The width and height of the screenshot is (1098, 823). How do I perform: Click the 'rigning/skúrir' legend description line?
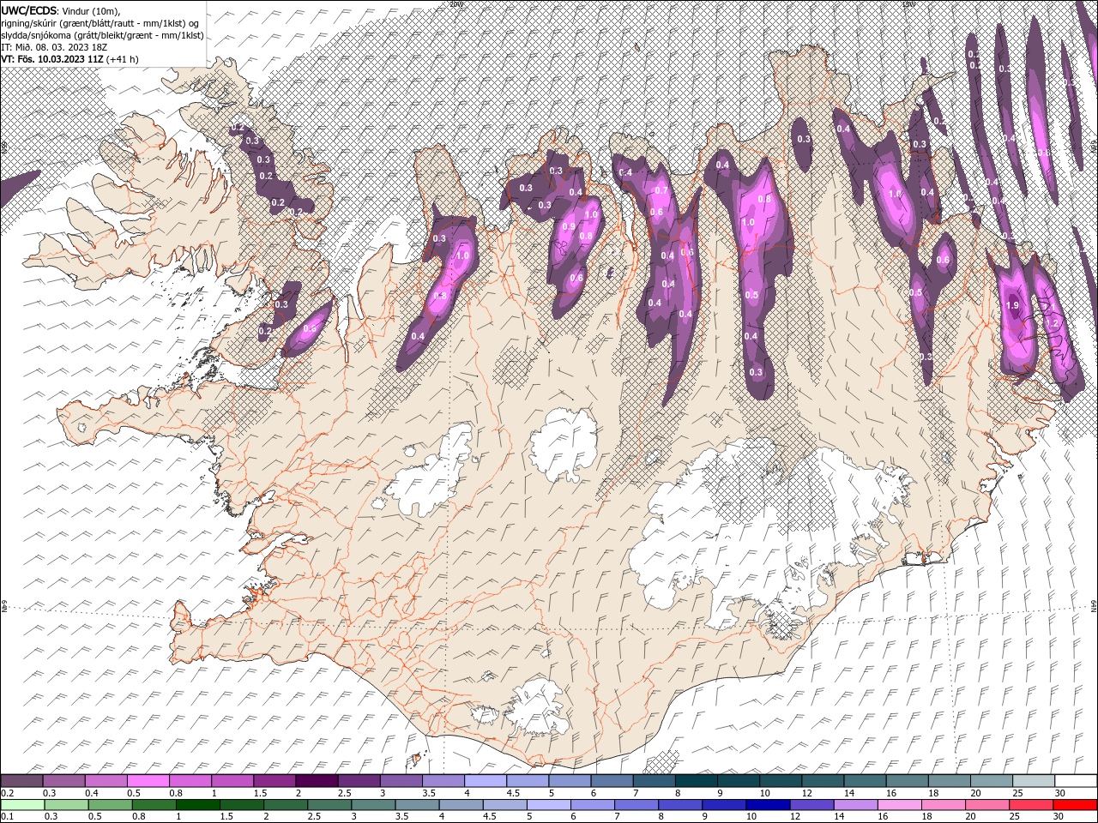point(100,22)
